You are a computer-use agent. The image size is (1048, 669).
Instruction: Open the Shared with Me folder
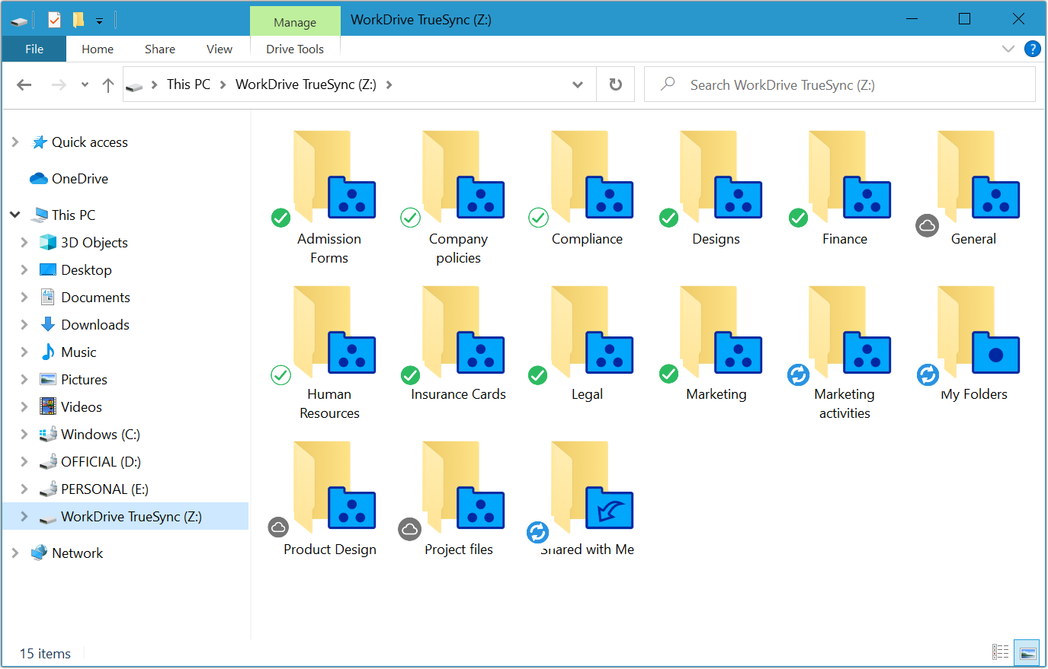point(586,496)
